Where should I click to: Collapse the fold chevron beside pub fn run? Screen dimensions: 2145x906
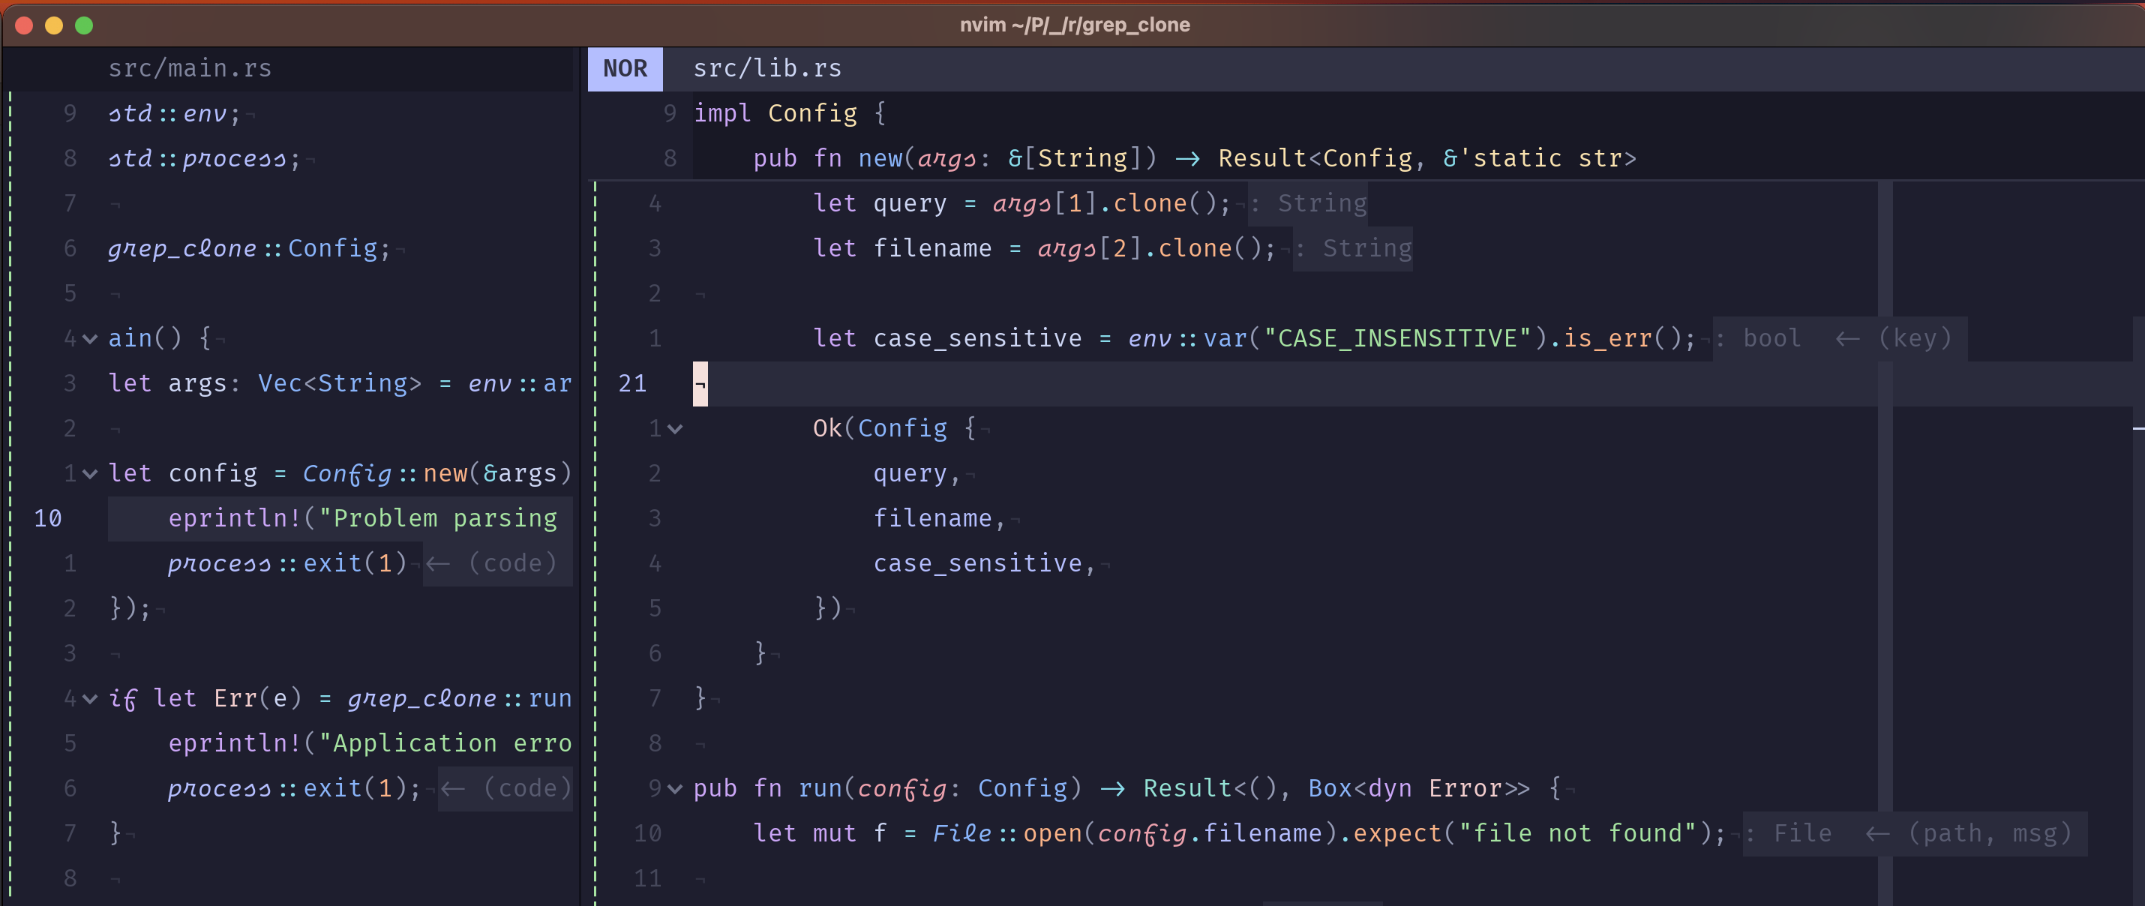[x=675, y=788]
